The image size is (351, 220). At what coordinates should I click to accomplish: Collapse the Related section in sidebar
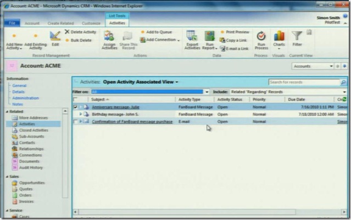click(7, 111)
